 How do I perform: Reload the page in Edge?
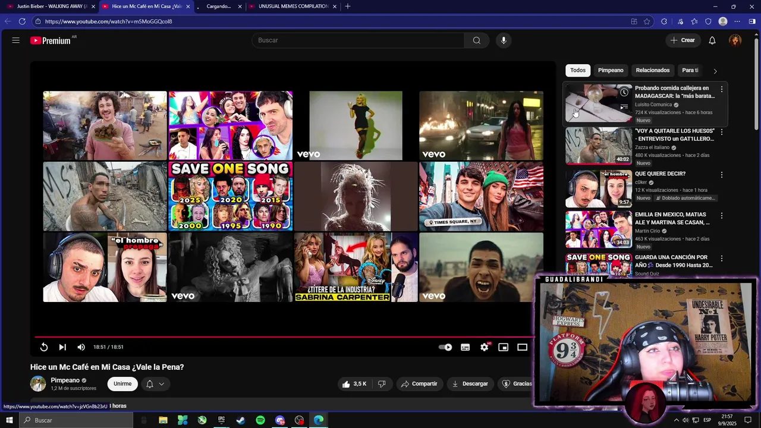(22, 21)
